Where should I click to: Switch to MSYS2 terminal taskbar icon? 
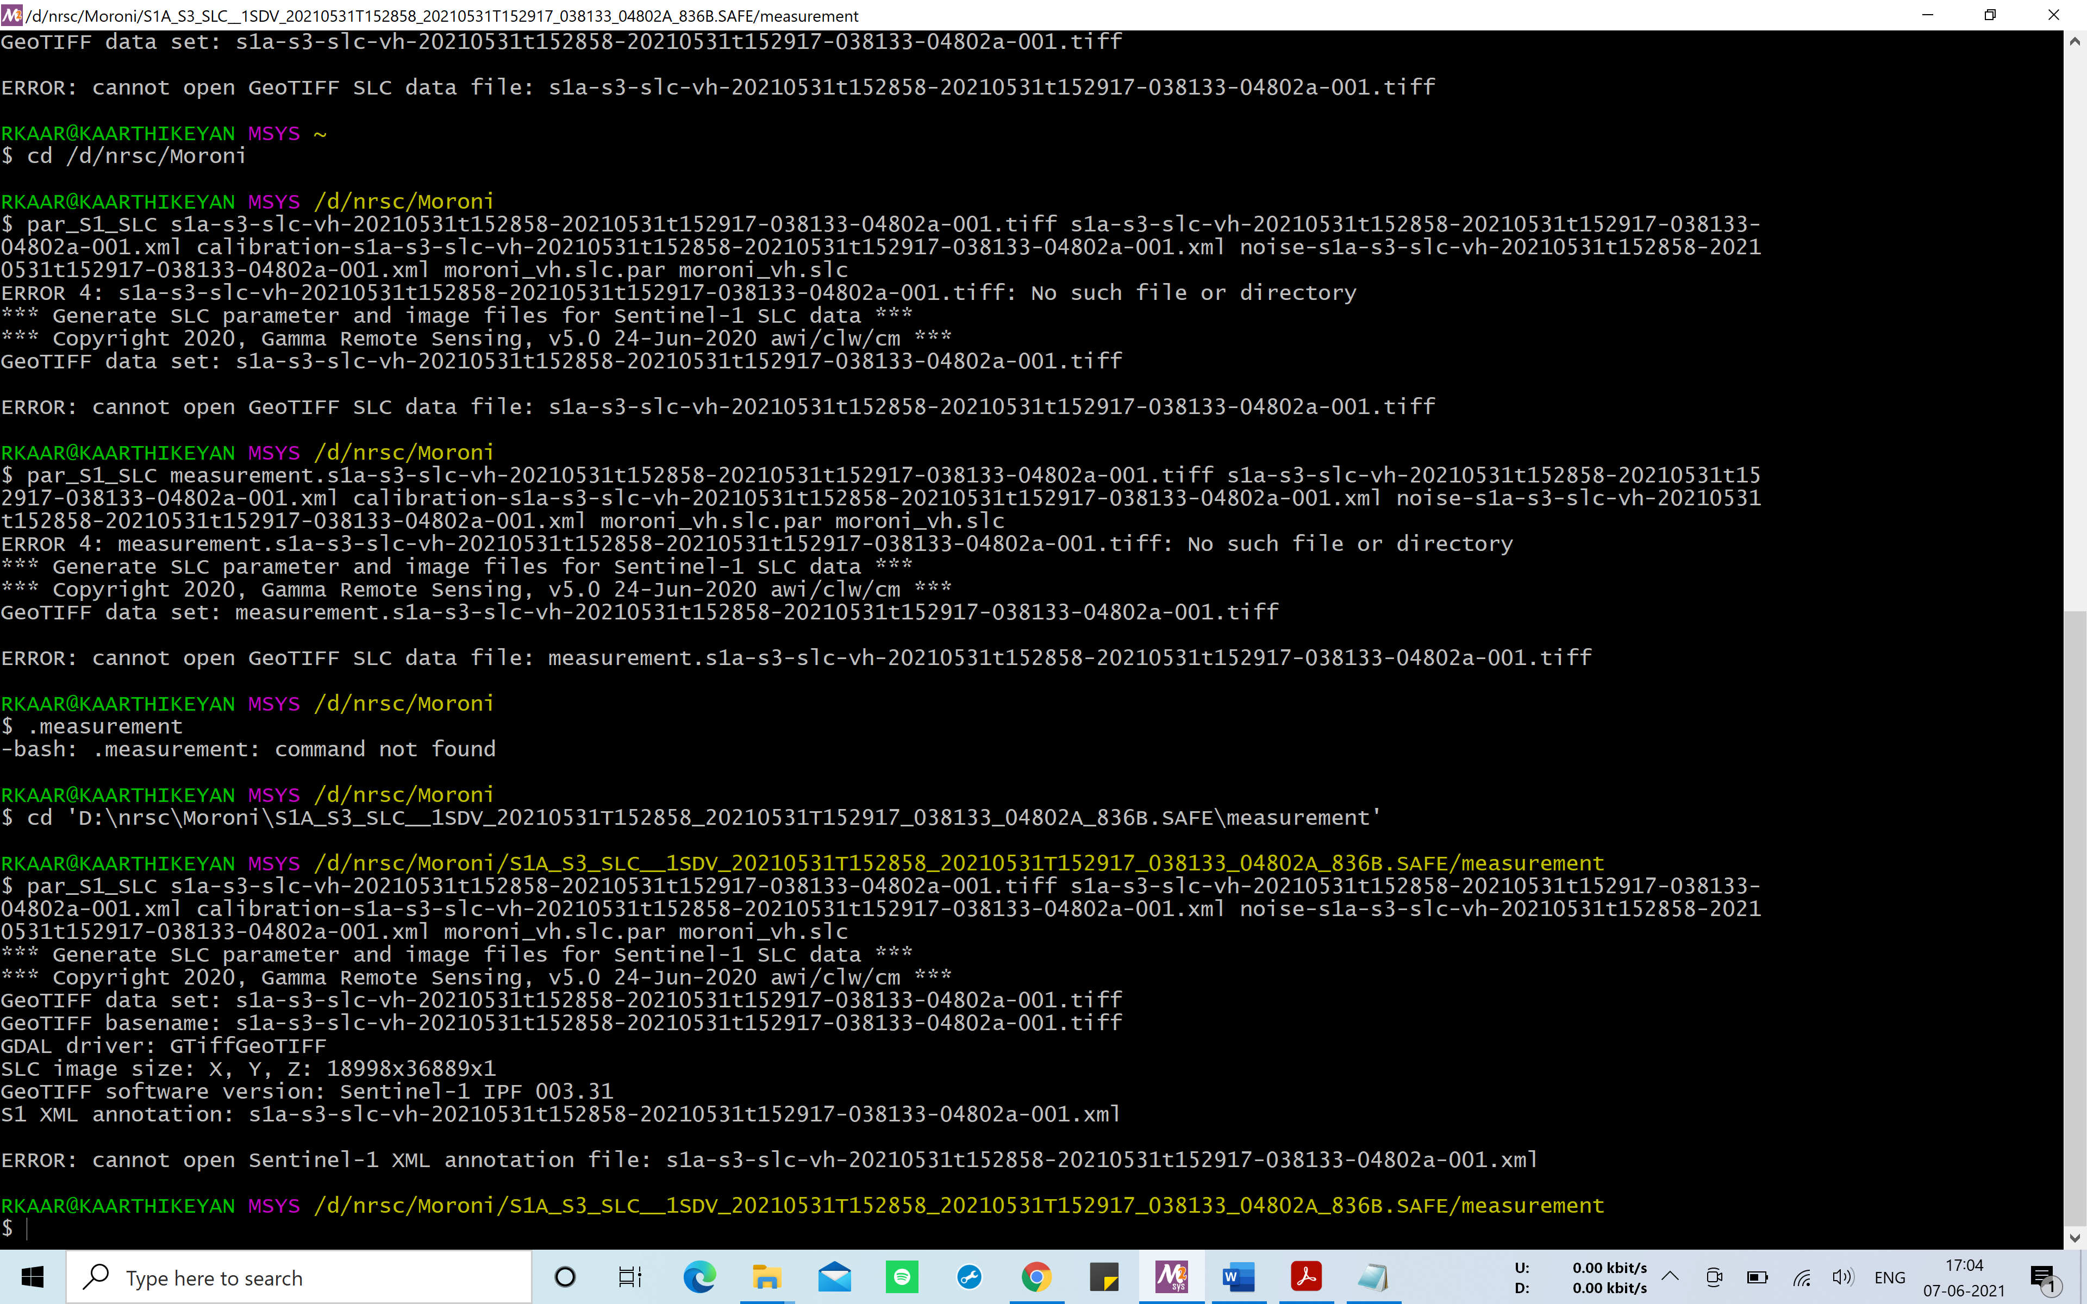(x=1171, y=1277)
